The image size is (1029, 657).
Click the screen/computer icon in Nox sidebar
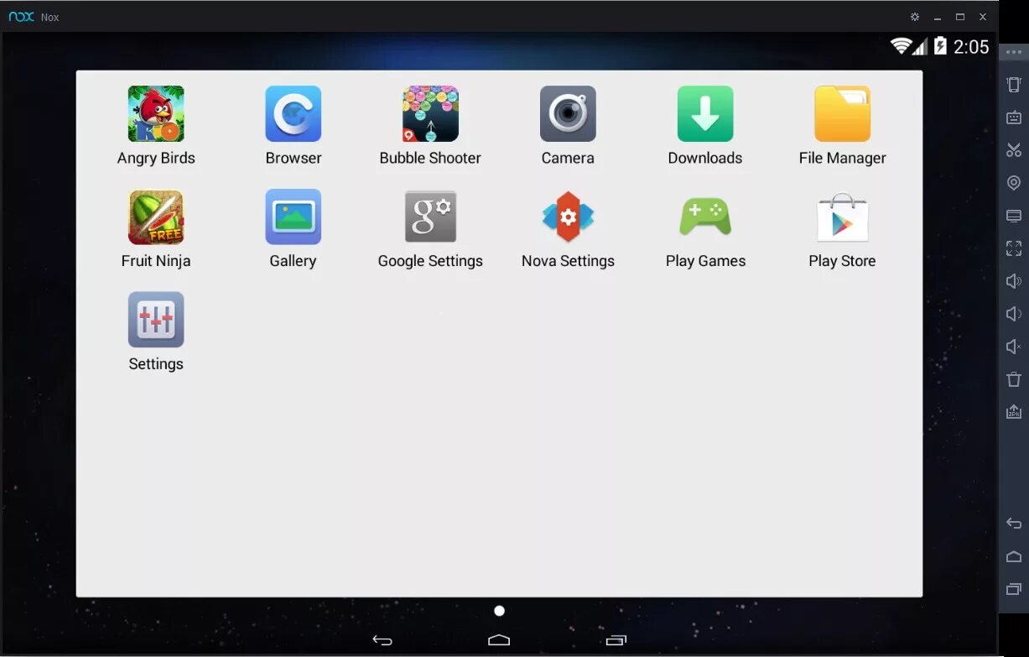click(1014, 216)
